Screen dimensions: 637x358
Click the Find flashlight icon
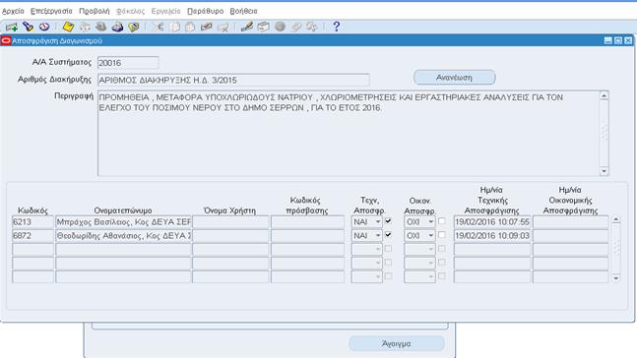click(28, 27)
